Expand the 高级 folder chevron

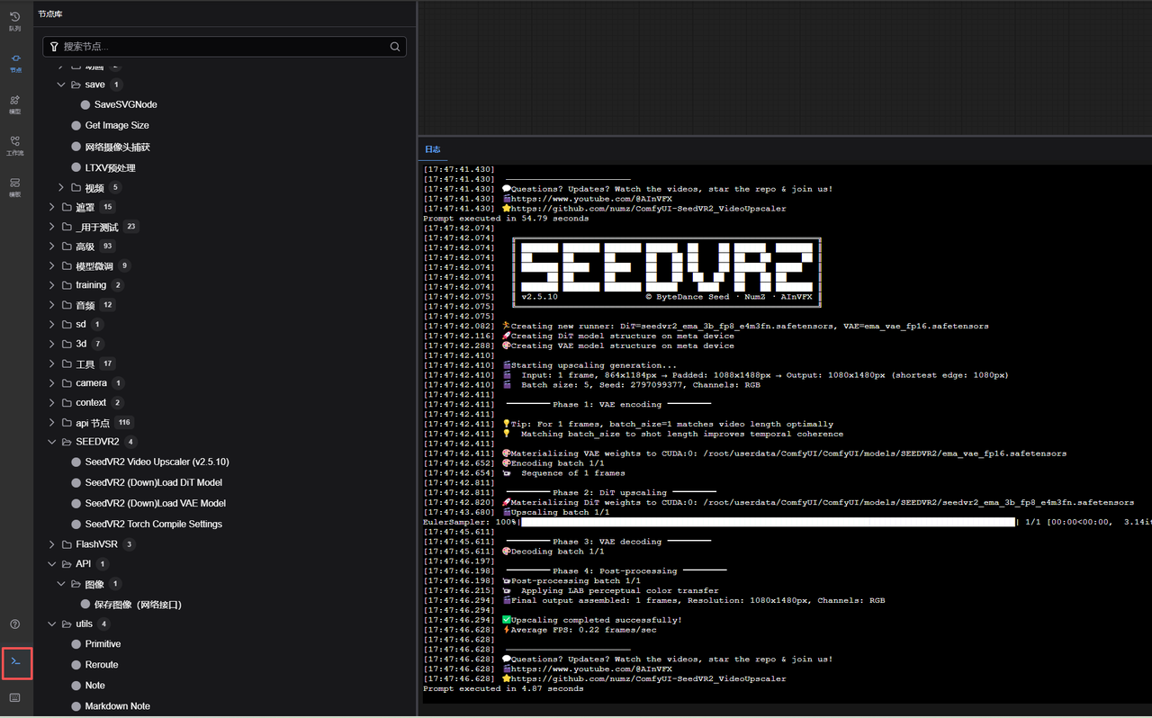(x=52, y=246)
